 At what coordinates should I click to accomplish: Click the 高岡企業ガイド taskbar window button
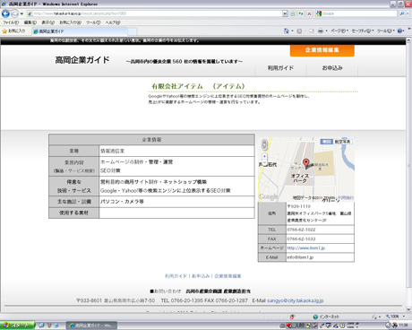pos(91,326)
